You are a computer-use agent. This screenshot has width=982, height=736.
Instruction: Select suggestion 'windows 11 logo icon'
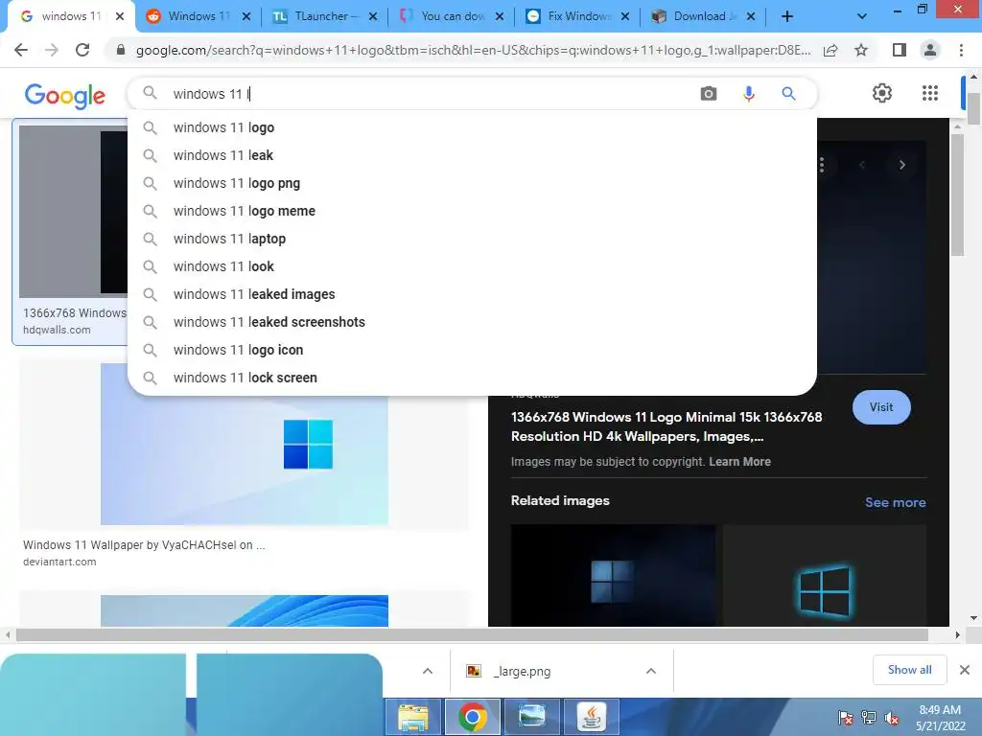tap(472, 350)
